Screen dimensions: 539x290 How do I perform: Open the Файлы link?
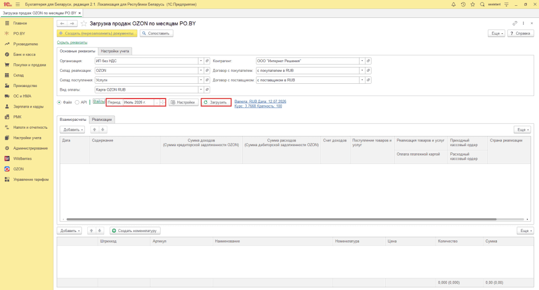[98, 101]
